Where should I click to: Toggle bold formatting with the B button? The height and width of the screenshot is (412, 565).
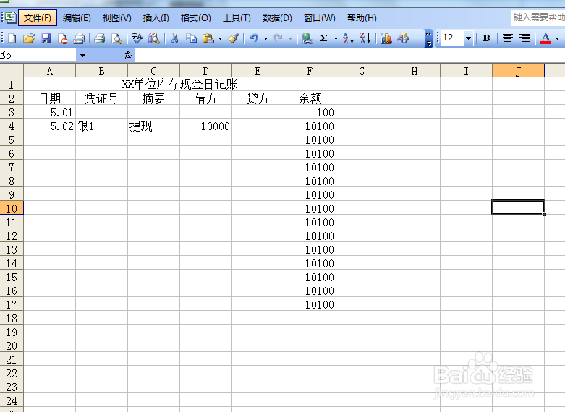[x=486, y=38]
